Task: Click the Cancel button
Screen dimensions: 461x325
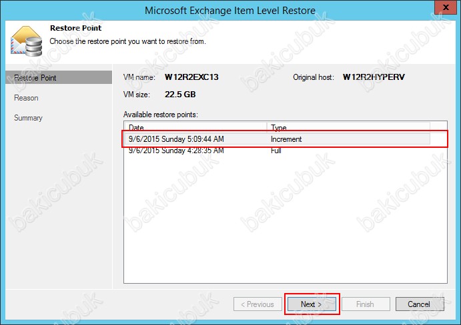Action: (420, 304)
